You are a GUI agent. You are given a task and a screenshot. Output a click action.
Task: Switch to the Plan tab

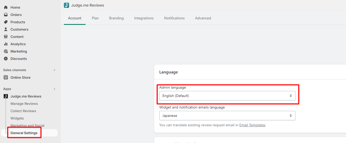(95, 18)
